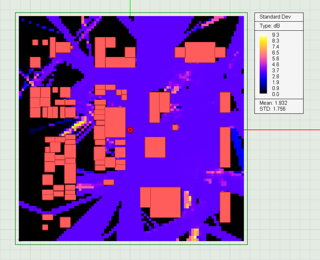Click the 9.3 maximum legend value
This screenshot has height=260, width=320.
coord(275,35)
